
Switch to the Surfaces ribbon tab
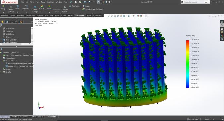point(20,16)
